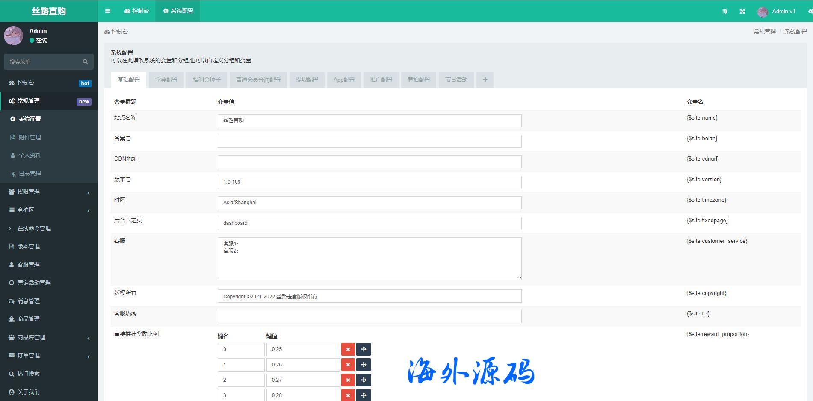Click the hamburger menu toggle icon
The height and width of the screenshot is (401, 813).
pyautogui.click(x=108, y=11)
